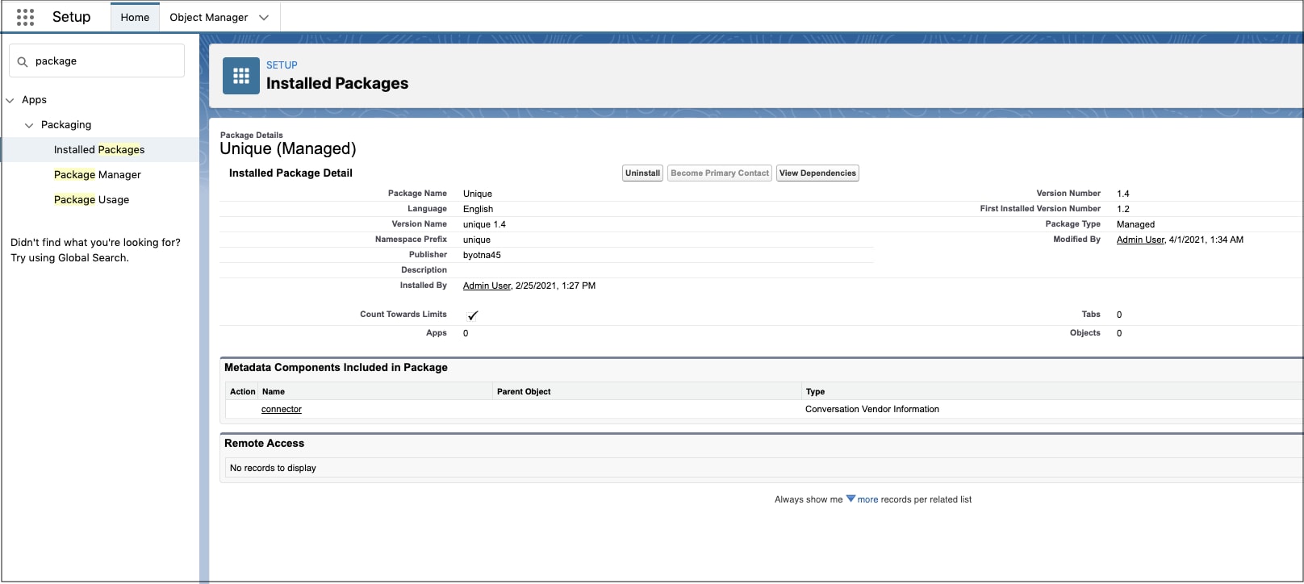Click 'No records to display' text

tap(273, 469)
